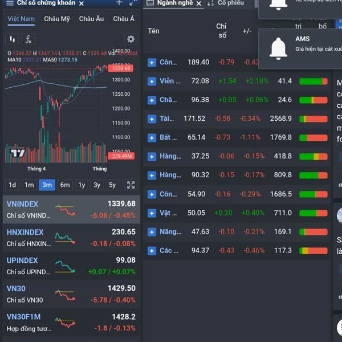Open the HNXINDEX sparkline mini chart
The width and height of the screenshot is (342, 342).
pos(65,238)
